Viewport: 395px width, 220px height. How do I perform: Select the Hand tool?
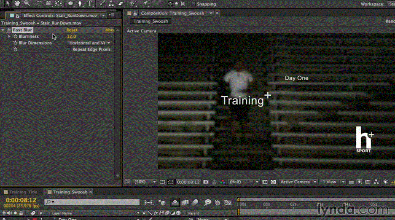pyautogui.click(x=17, y=3)
